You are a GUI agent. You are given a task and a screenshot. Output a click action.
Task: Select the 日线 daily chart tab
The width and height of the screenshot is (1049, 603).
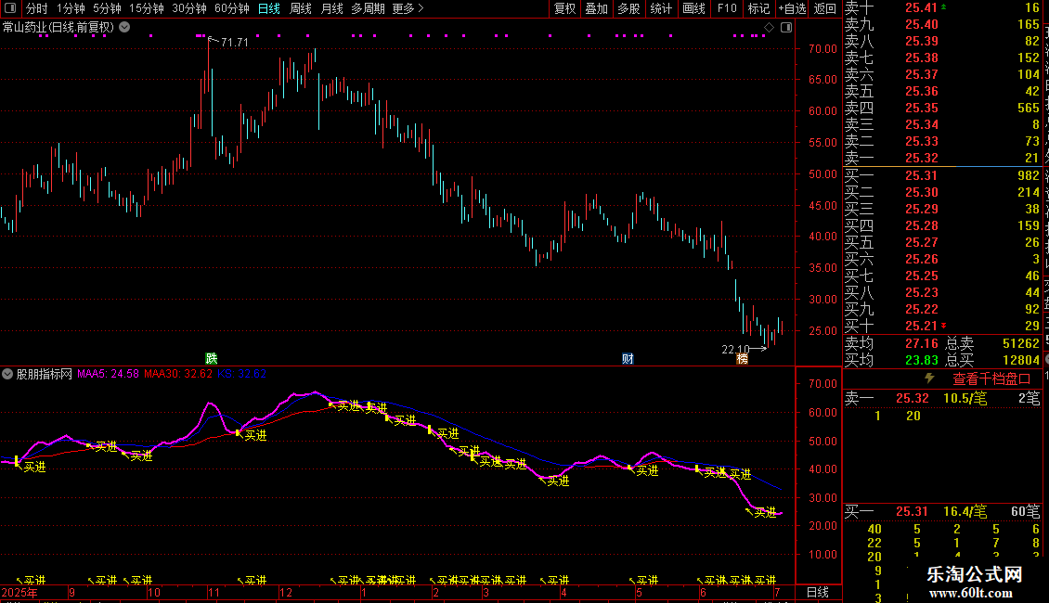pos(269,8)
